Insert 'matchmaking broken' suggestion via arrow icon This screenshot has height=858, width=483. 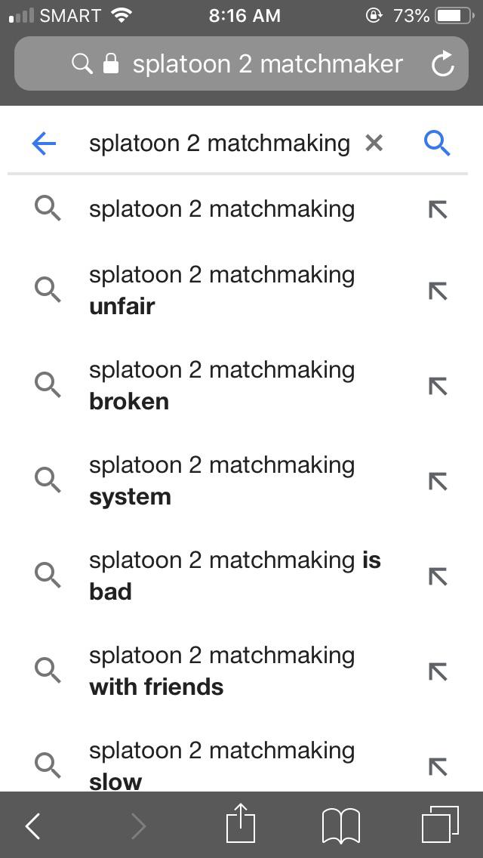(x=437, y=386)
